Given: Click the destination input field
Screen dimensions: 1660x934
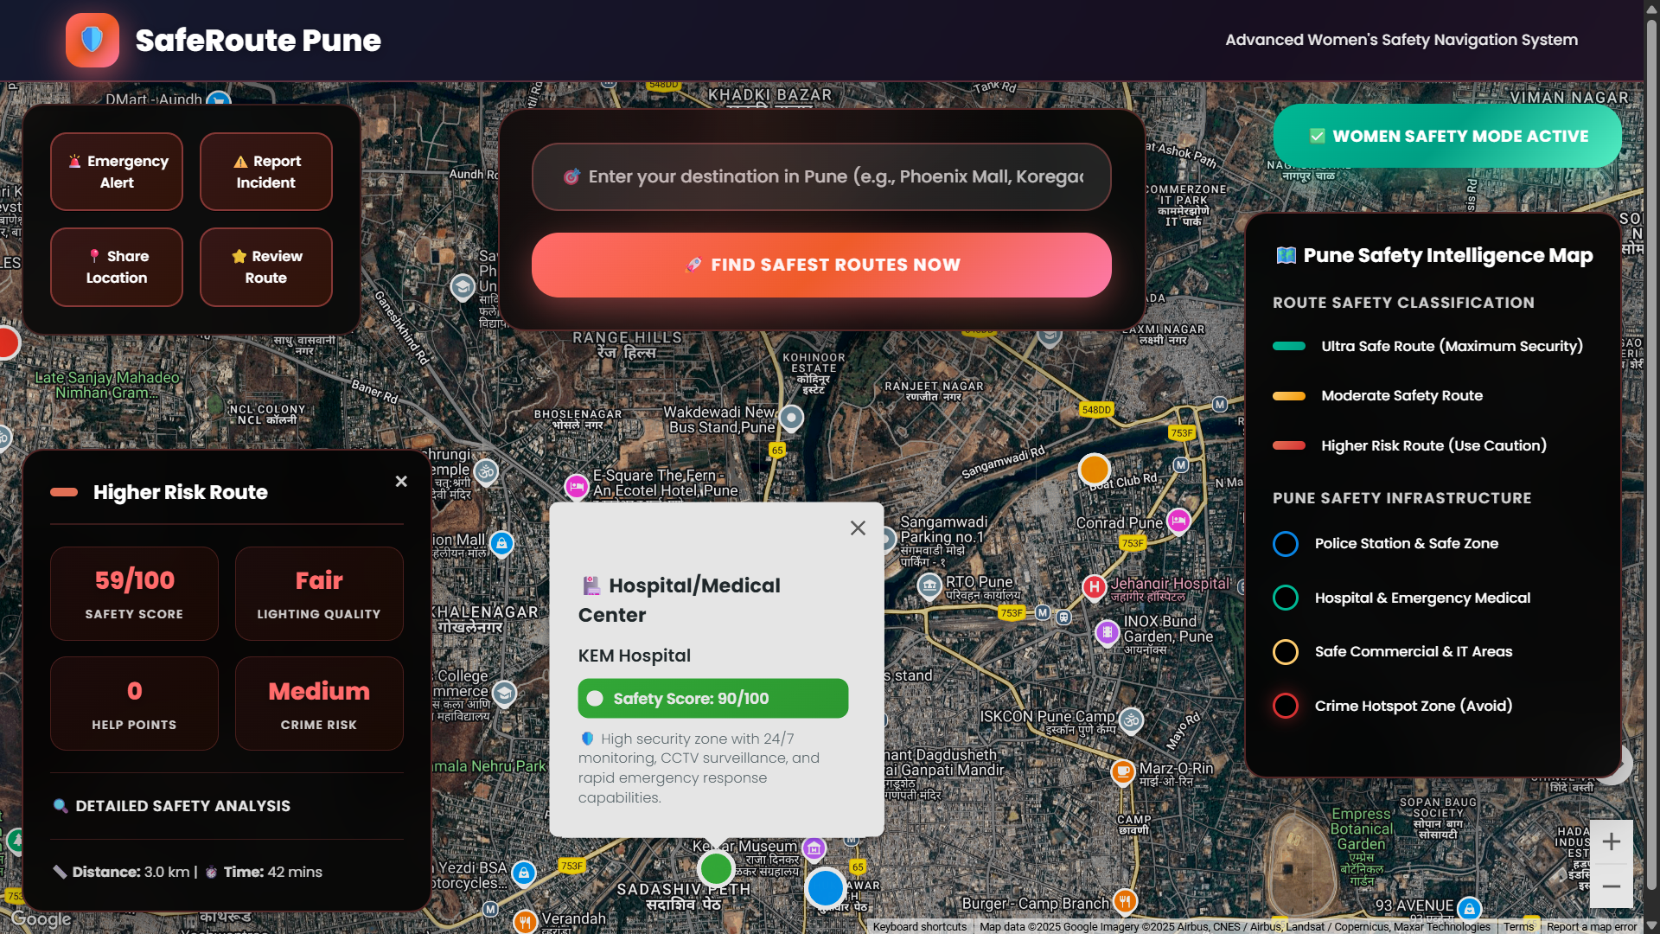Looking at the screenshot, I should [x=821, y=176].
